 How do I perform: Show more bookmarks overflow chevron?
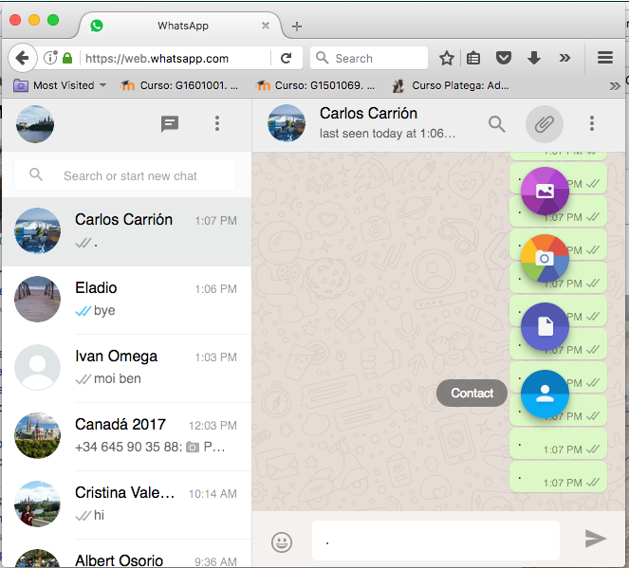pos(615,85)
